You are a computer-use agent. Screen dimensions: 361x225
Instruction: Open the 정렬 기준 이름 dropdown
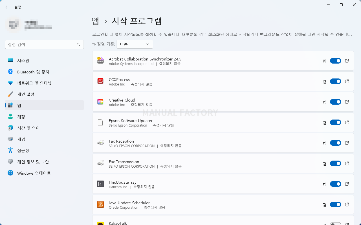[135, 44]
